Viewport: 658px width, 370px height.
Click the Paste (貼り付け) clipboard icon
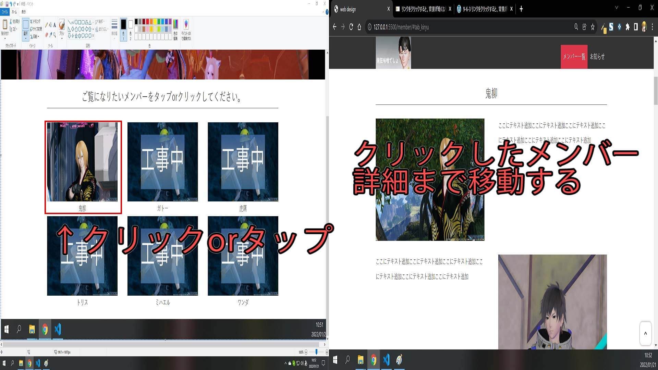(5, 25)
